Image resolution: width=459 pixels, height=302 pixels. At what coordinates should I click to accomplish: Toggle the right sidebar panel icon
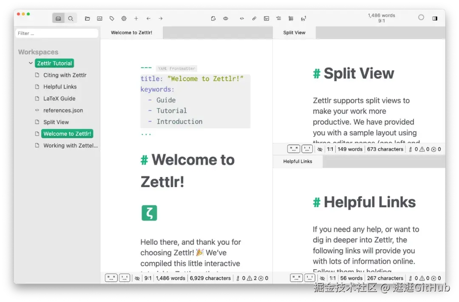click(435, 18)
